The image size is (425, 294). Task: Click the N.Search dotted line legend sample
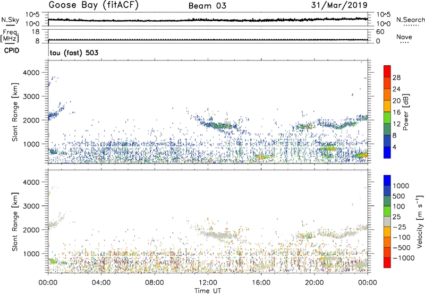(x=411, y=25)
